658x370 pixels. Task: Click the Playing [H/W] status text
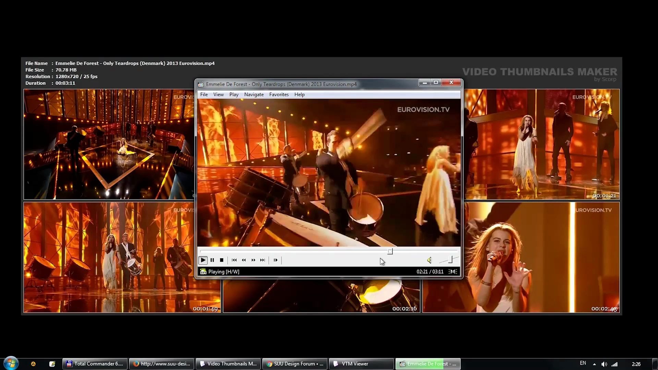224,272
